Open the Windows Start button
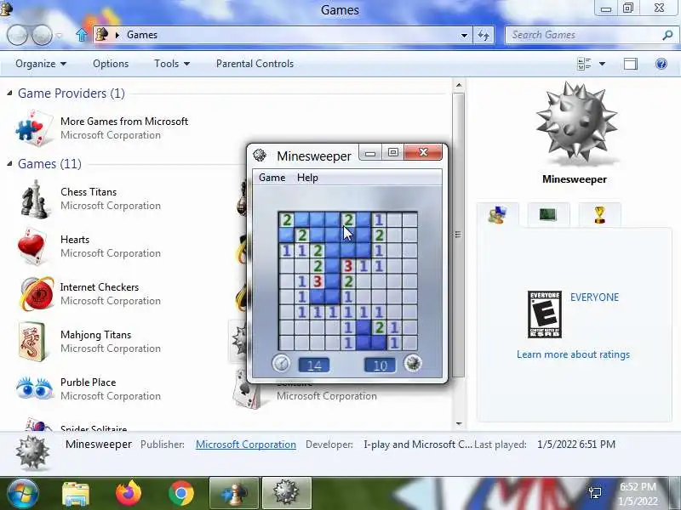This screenshot has width=681, height=510. (22, 493)
